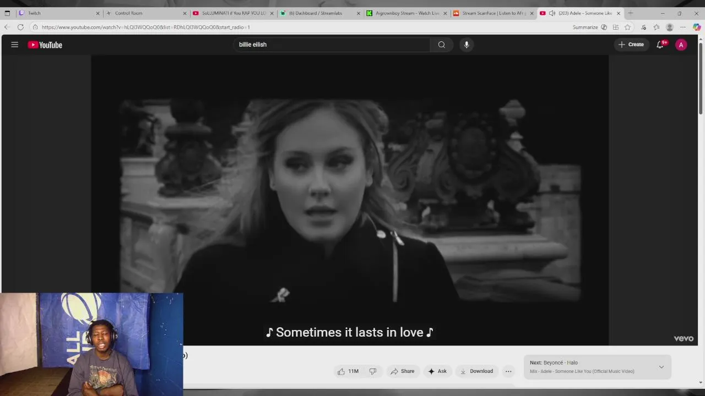Share this video
This screenshot has height=396, width=705.
[x=403, y=371]
